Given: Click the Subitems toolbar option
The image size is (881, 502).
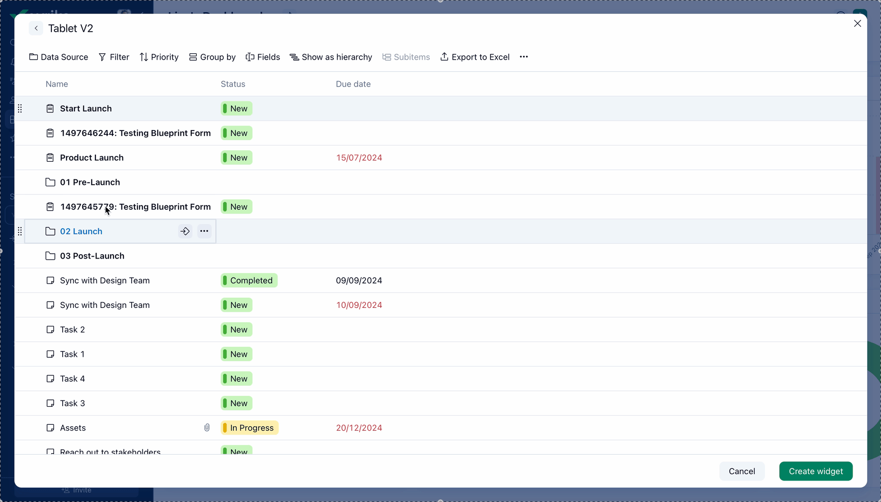Looking at the screenshot, I should tap(406, 57).
